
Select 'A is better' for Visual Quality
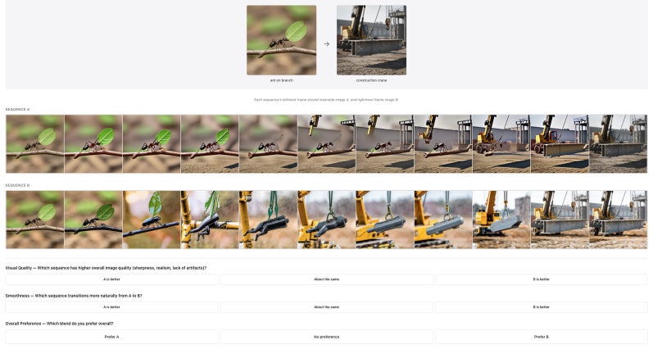pos(111,279)
